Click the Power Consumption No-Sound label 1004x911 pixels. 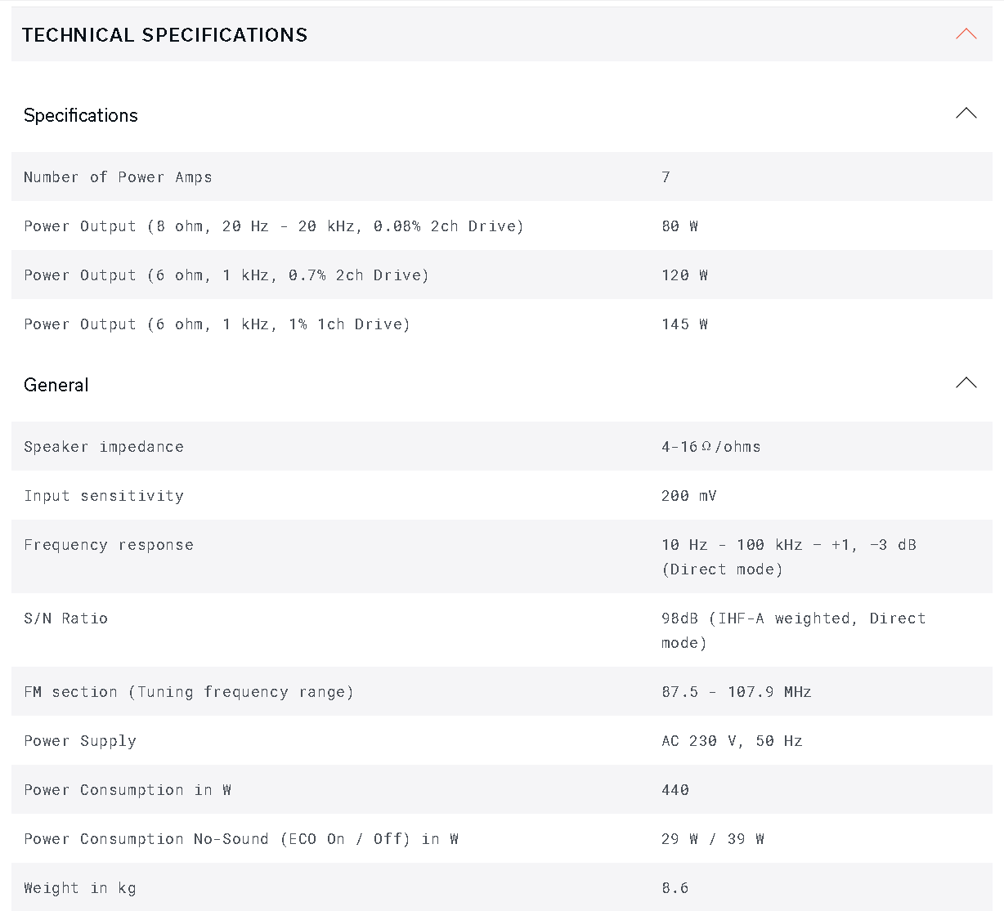click(x=240, y=839)
